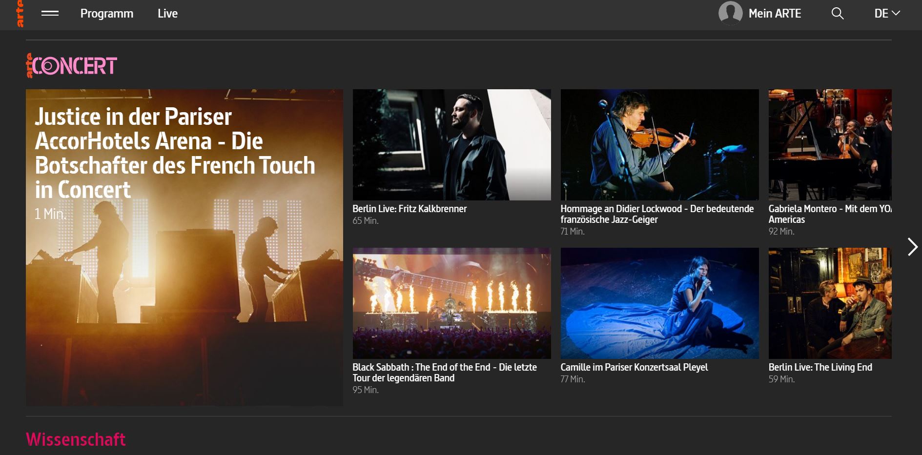This screenshot has height=455, width=922.
Task: Open the Wissenschaft section heading
Action: tap(76, 439)
